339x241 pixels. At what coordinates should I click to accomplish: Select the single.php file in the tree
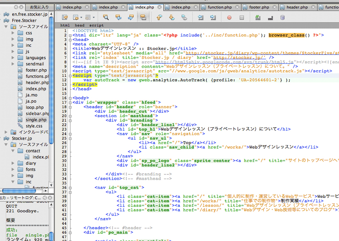[x=36, y=120]
